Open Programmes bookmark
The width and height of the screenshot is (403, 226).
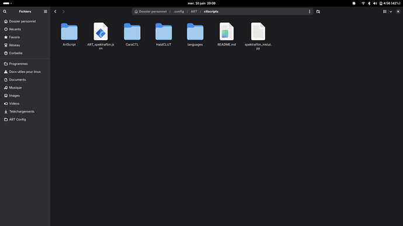click(x=25, y=64)
